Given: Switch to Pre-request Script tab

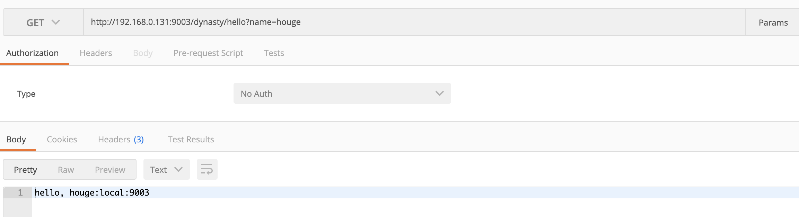Looking at the screenshot, I should 208,53.
